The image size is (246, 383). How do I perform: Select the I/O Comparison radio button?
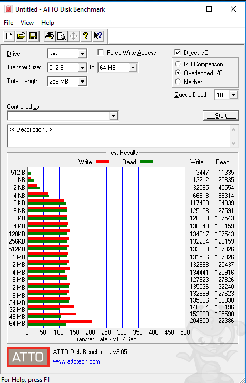coord(178,64)
